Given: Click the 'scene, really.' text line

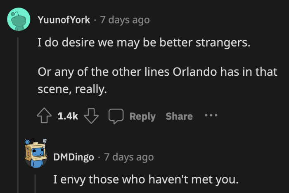Looking at the screenshot, I should 72,88.
